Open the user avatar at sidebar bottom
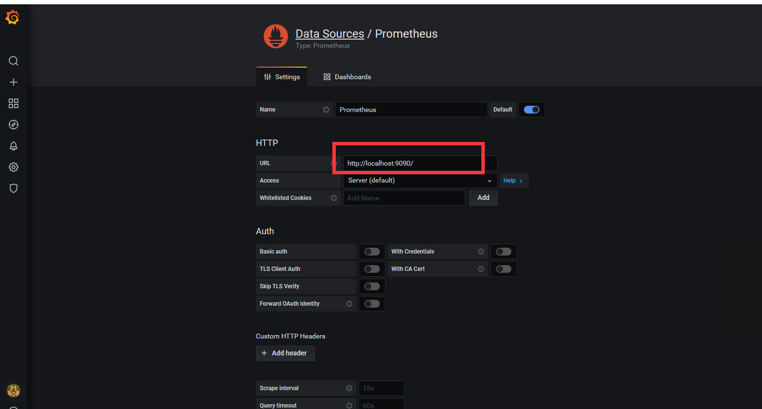Viewport: 762px width, 409px height. click(14, 390)
